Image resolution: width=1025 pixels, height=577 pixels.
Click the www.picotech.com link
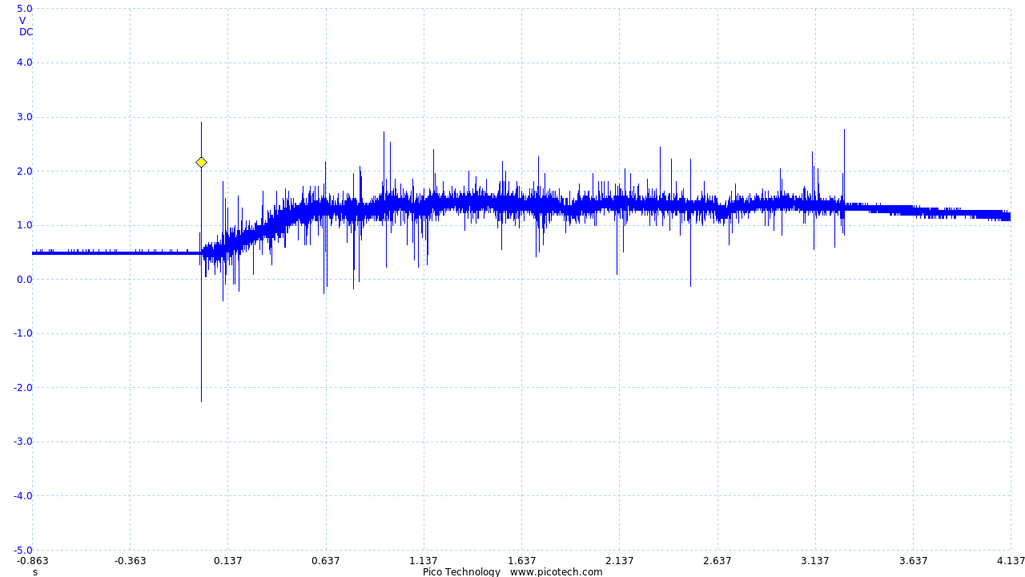[x=556, y=572]
